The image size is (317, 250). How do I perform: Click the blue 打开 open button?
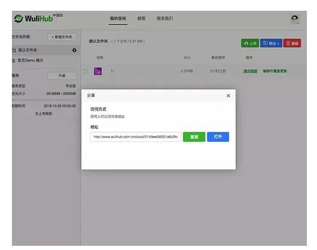[x=218, y=137]
